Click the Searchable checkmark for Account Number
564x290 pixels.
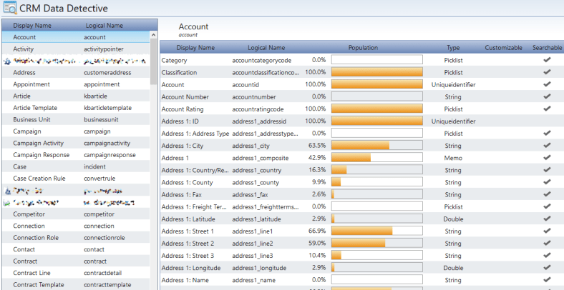click(547, 96)
